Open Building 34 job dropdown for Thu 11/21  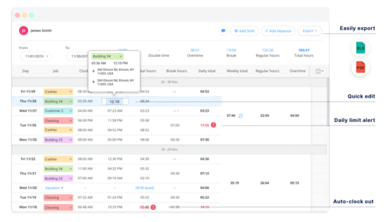(58, 169)
